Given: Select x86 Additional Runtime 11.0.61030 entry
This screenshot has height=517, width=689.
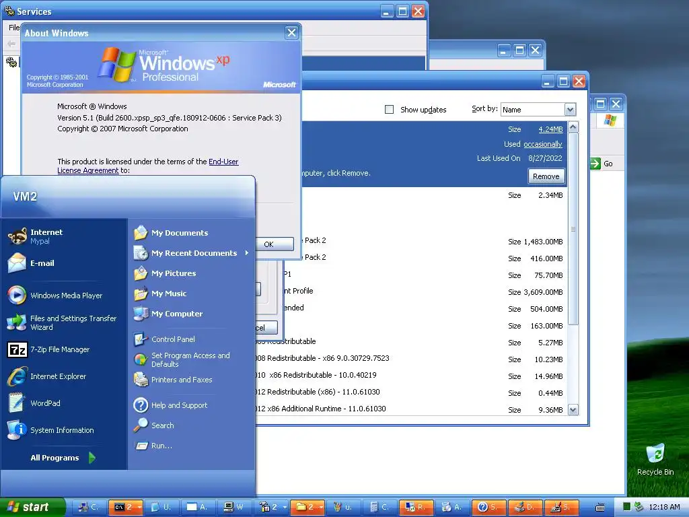Looking at the screenshot, I should pos(412,409).
